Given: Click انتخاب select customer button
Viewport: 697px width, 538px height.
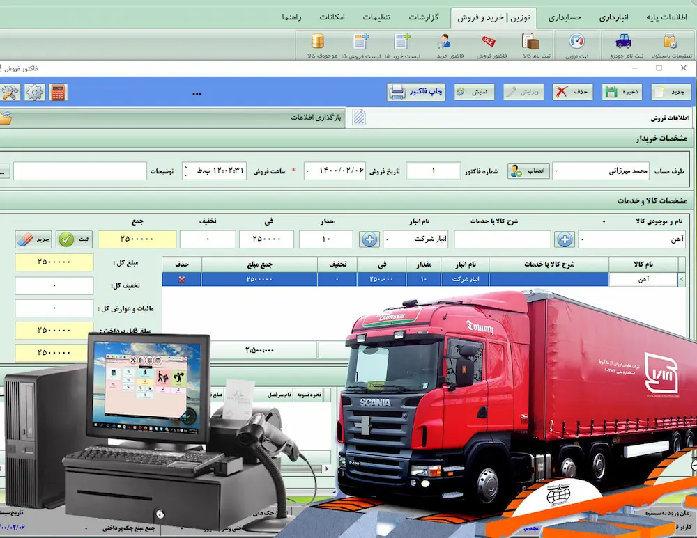Looking at the screenshot, I should click(x=528, y=171).
